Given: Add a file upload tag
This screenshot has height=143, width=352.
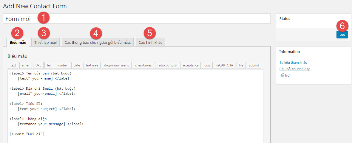Looking at the screenshot, I should [x=241, y=65].
